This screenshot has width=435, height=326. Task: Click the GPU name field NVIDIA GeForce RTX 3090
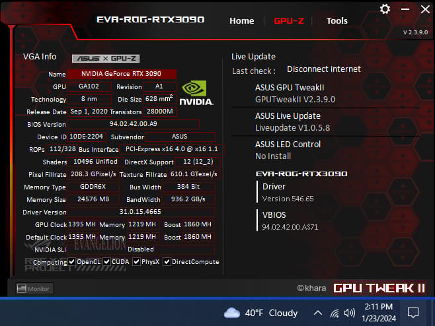tap(121, 74)
